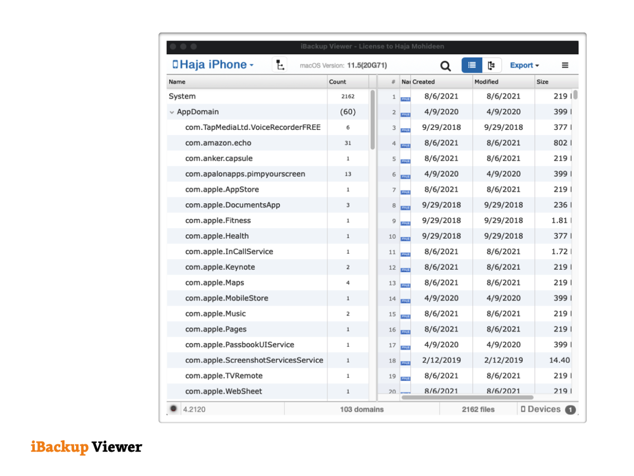Click the search magnifier icon
The image size is (634, 476).
pos(446,66)
